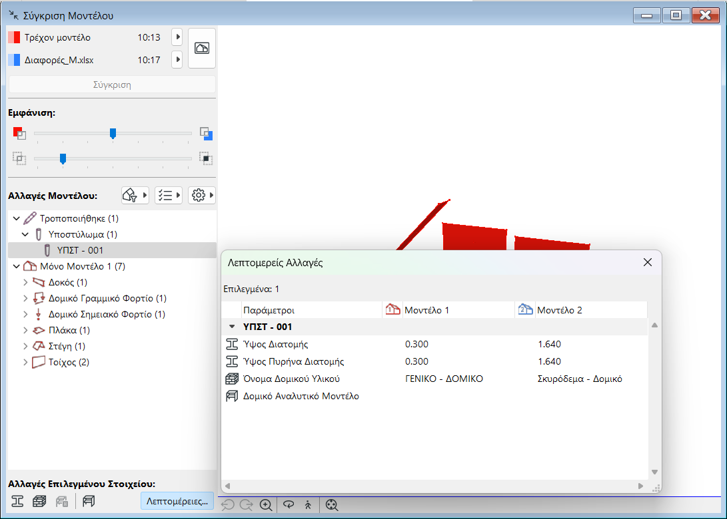Click the line load icon beside Δομικό Γραμμικό Φορτίο
The image size is (727, 519).
(x=39, y=298)
